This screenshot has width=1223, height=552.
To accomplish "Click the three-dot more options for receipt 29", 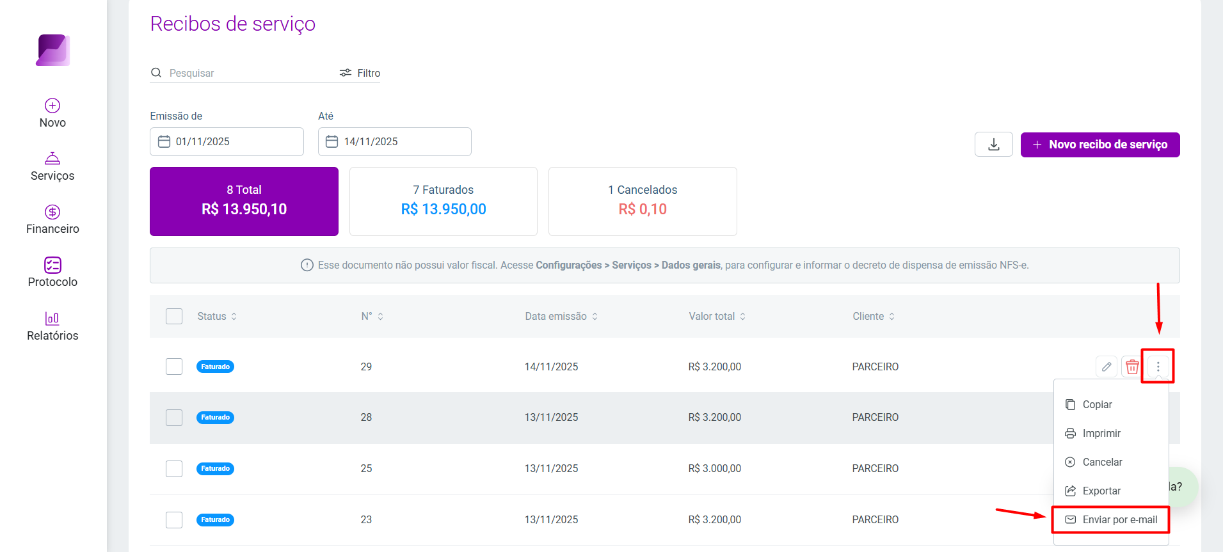I will click(x=1158, y=367).
